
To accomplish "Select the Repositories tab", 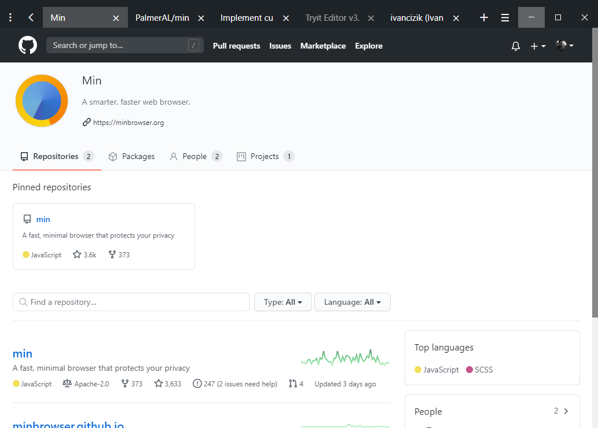I will [x=57, y=157].
